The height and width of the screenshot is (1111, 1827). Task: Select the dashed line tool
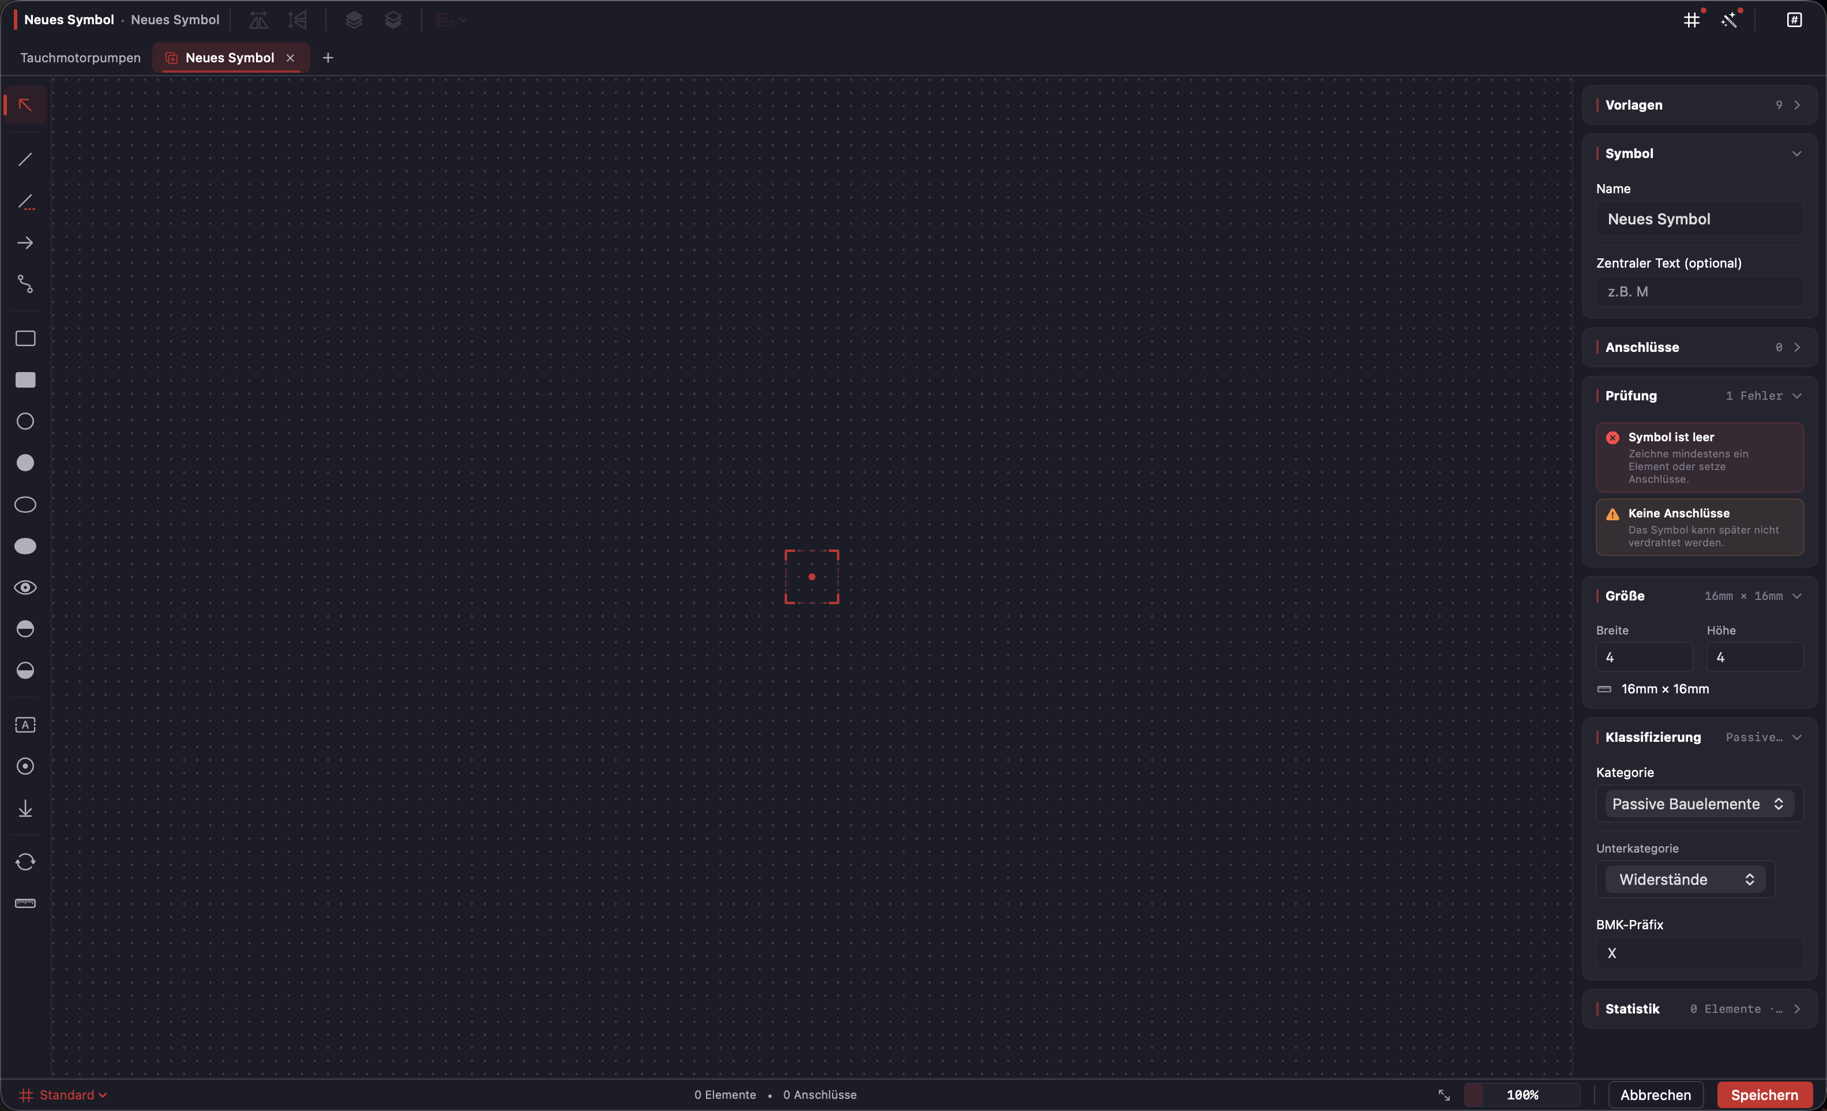[x=25, y=202]
